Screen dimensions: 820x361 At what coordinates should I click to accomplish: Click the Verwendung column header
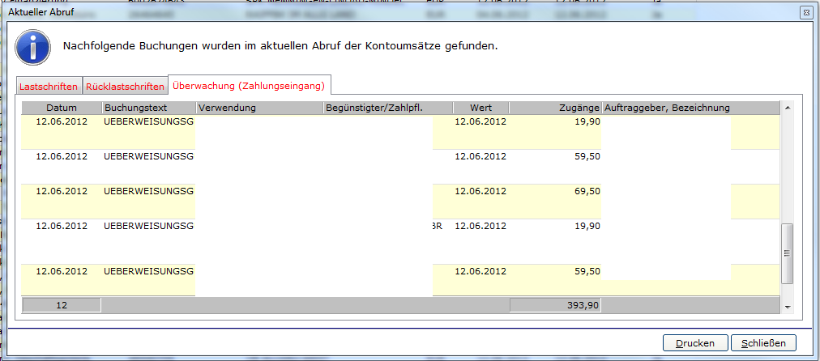259,108
